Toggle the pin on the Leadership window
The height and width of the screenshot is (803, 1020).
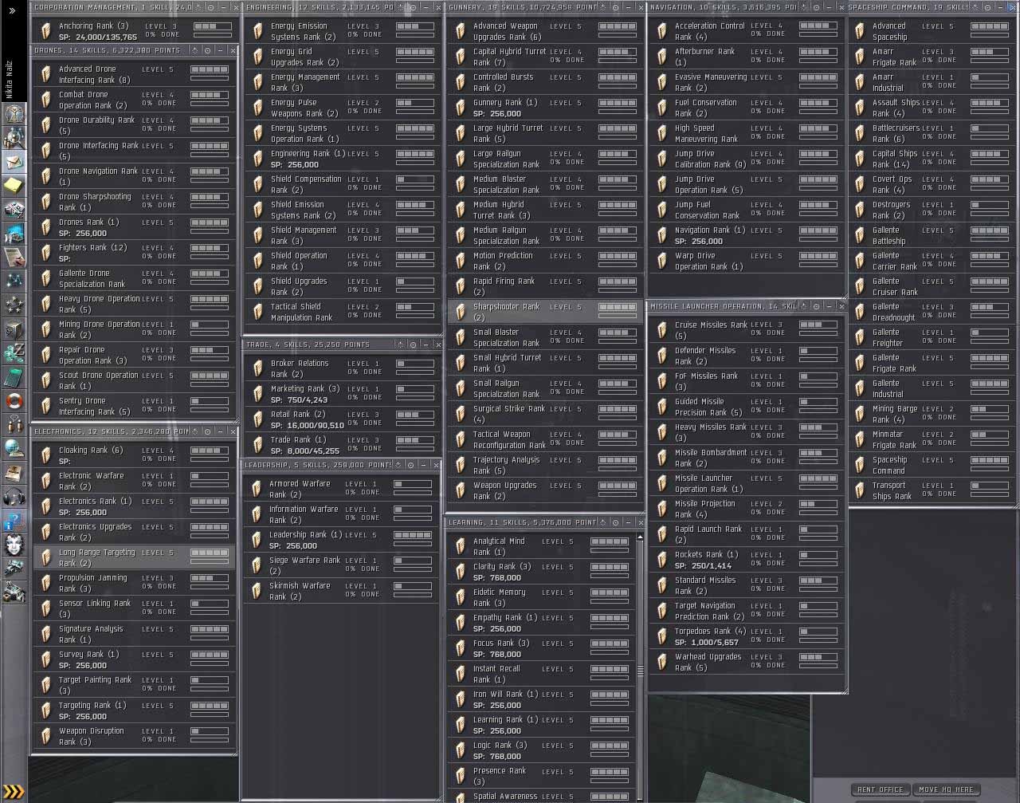click(x=398, y=464)
